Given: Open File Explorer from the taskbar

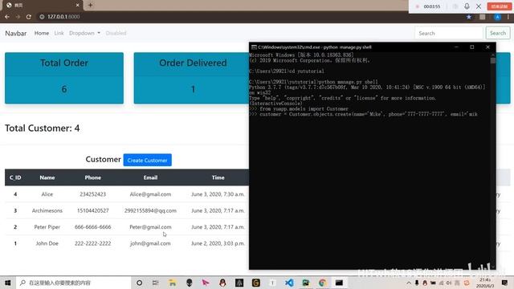Looking at the screenshot, I should [x=173, y=283].
